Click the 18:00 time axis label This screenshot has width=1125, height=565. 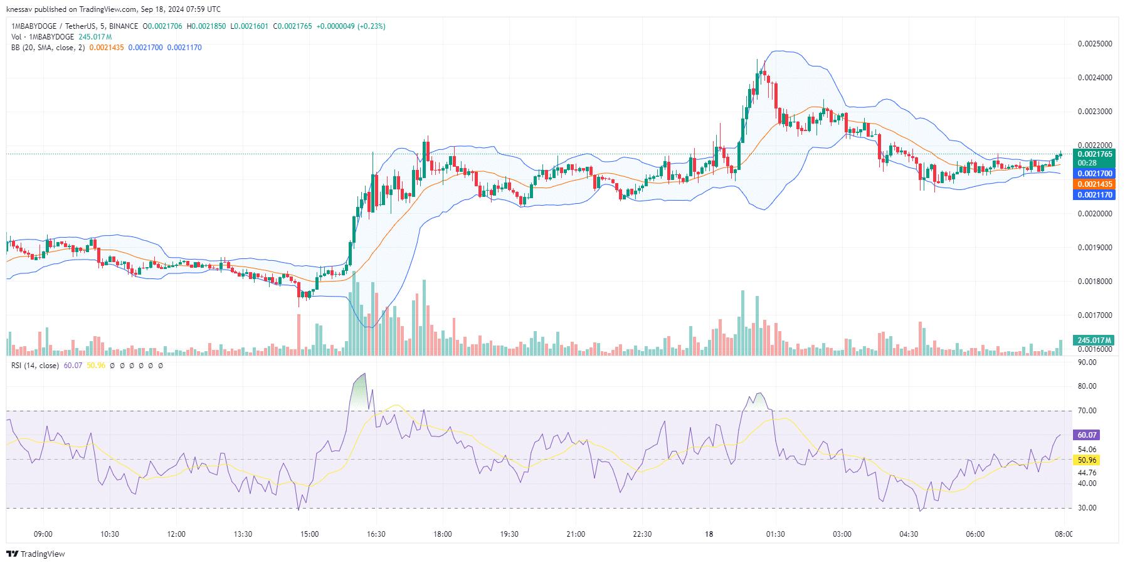coord(443,534)
